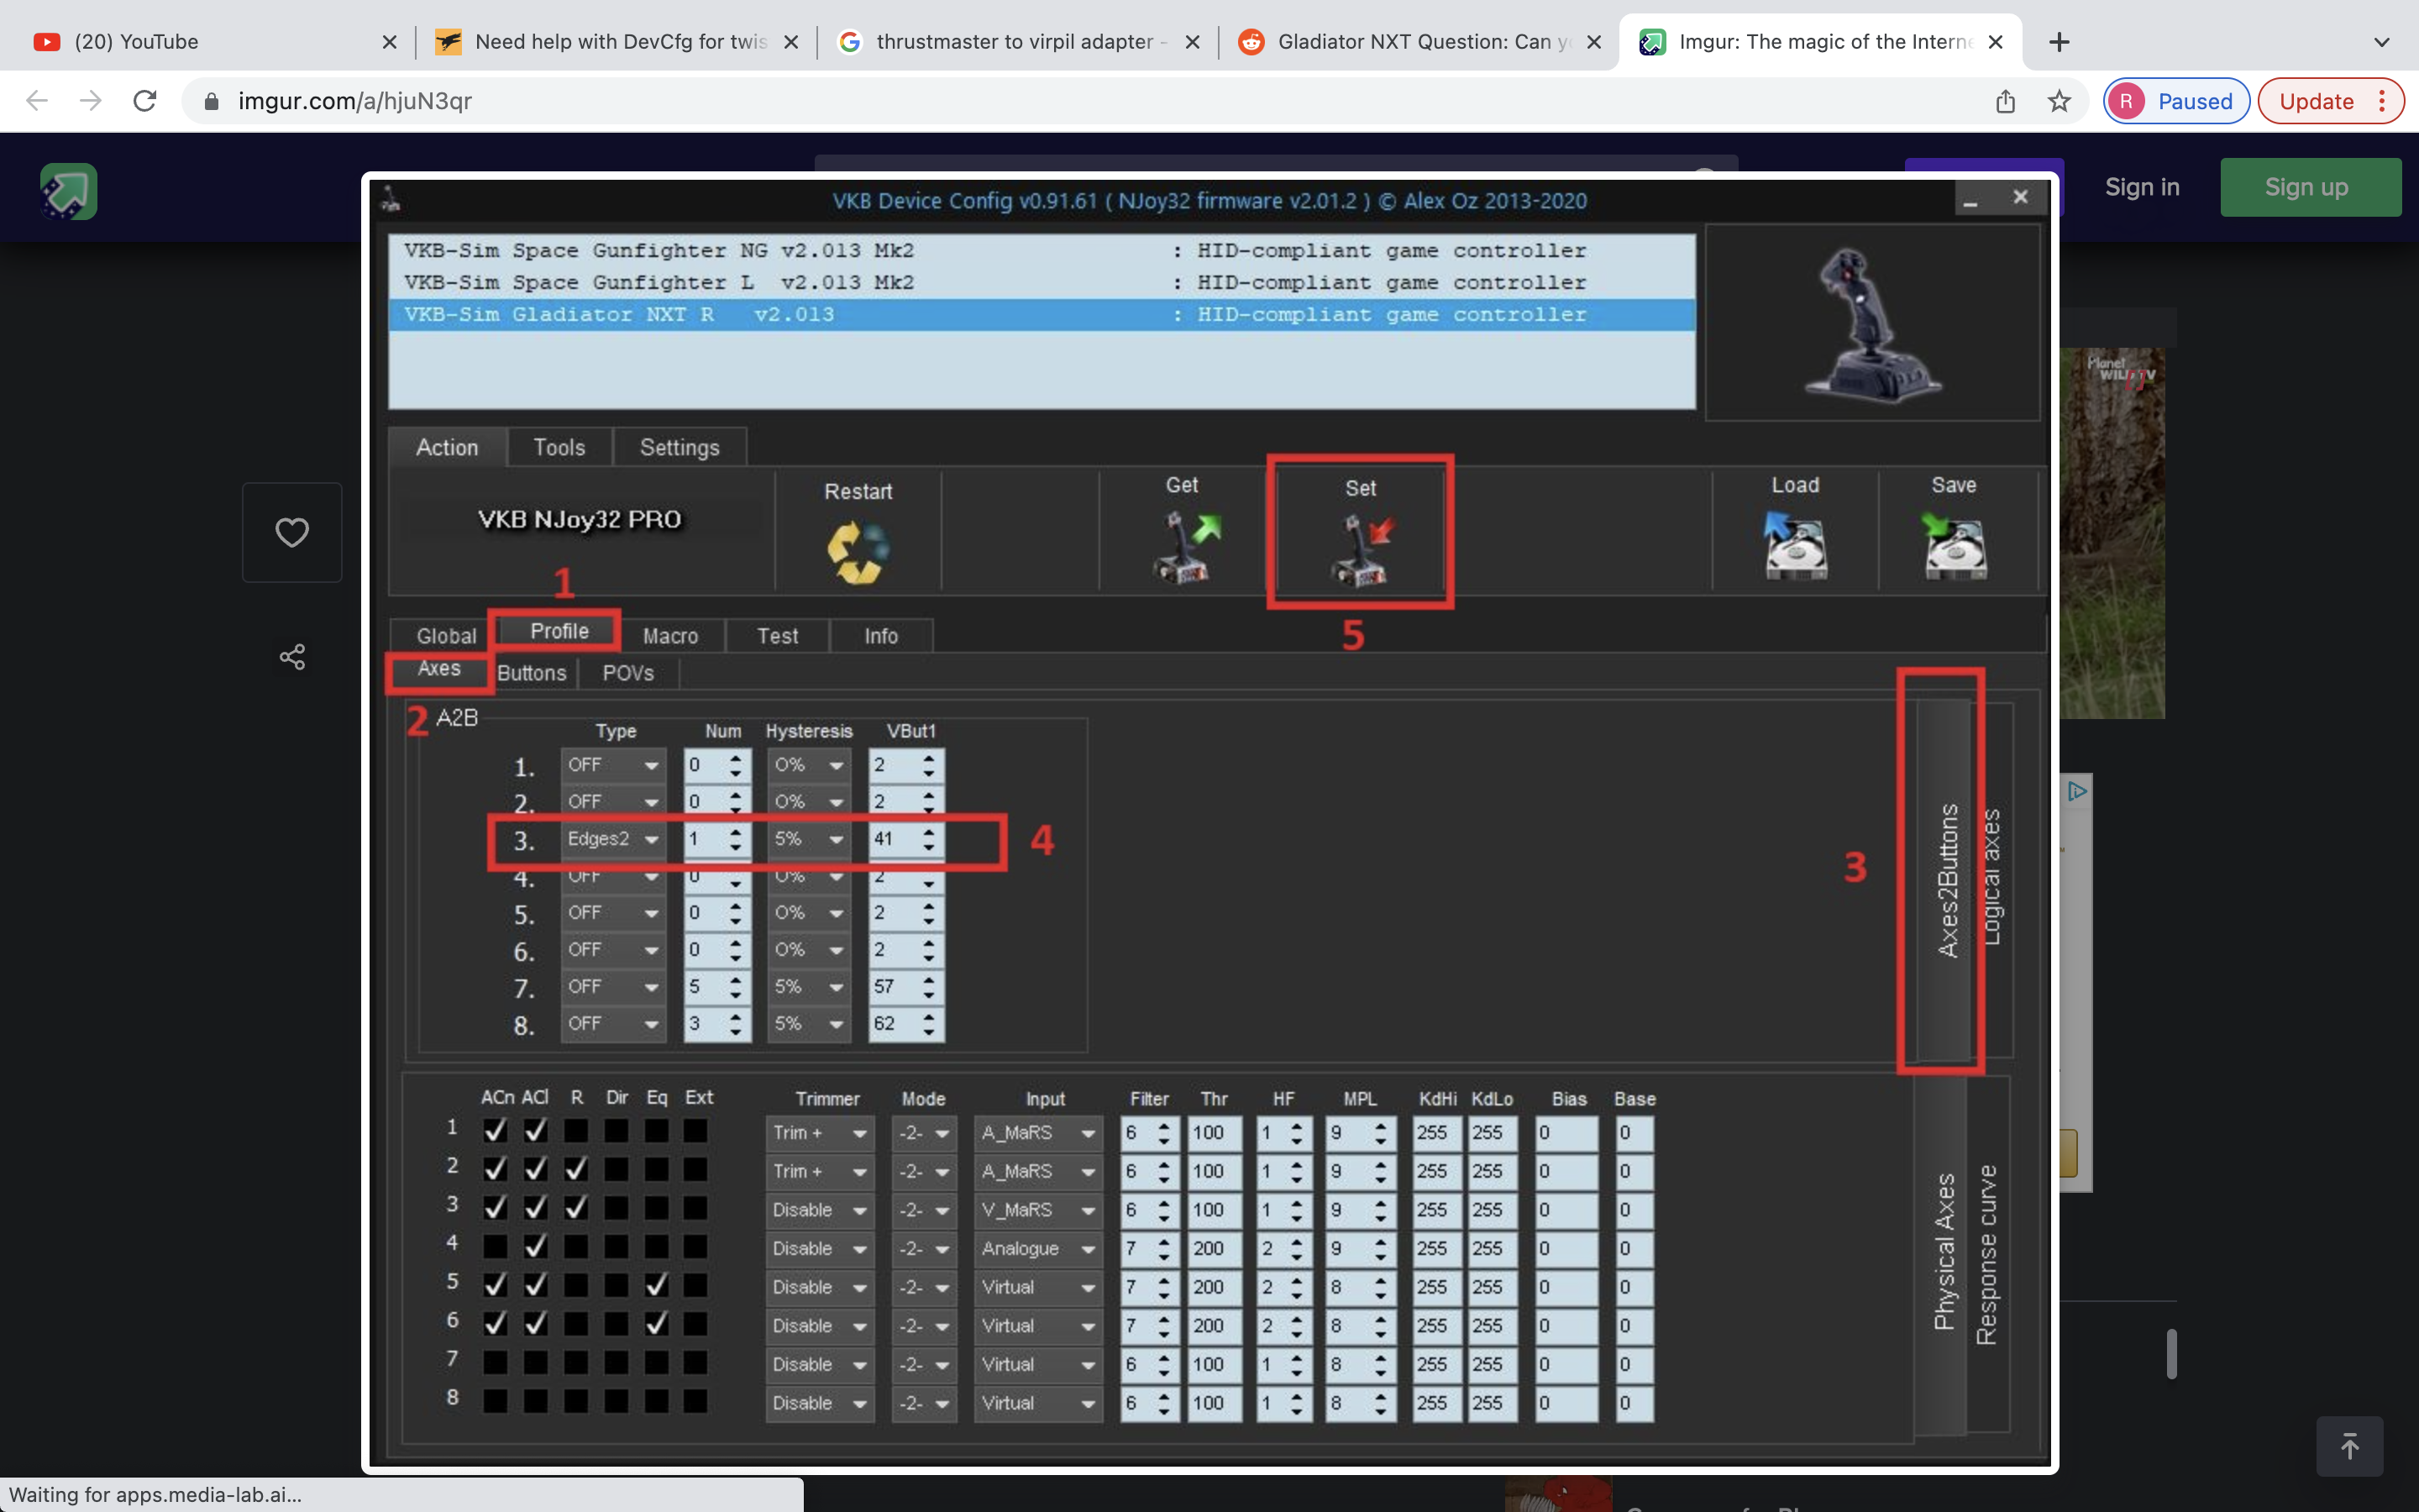Toggle R checkbox for axis 3

point(575,1208)
